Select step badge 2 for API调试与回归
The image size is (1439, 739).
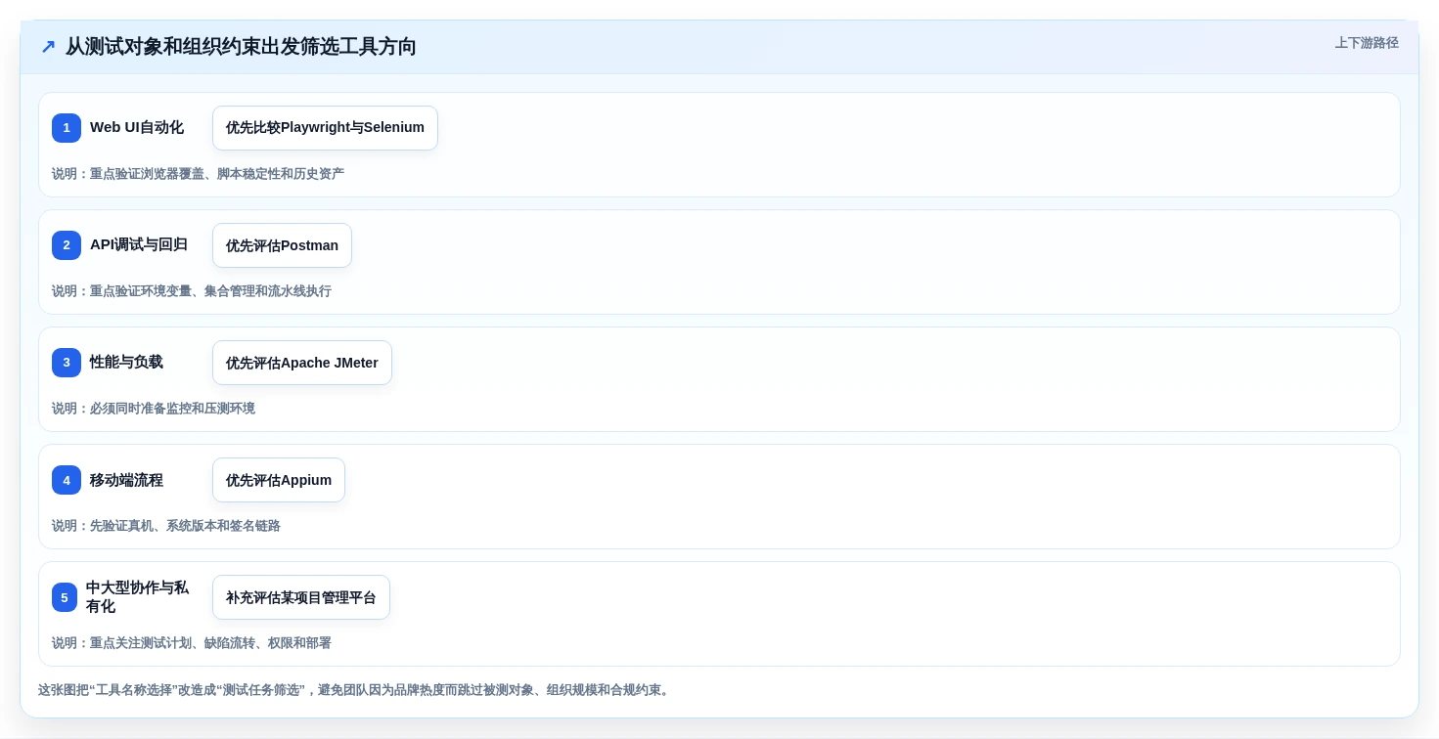(67, 245)
